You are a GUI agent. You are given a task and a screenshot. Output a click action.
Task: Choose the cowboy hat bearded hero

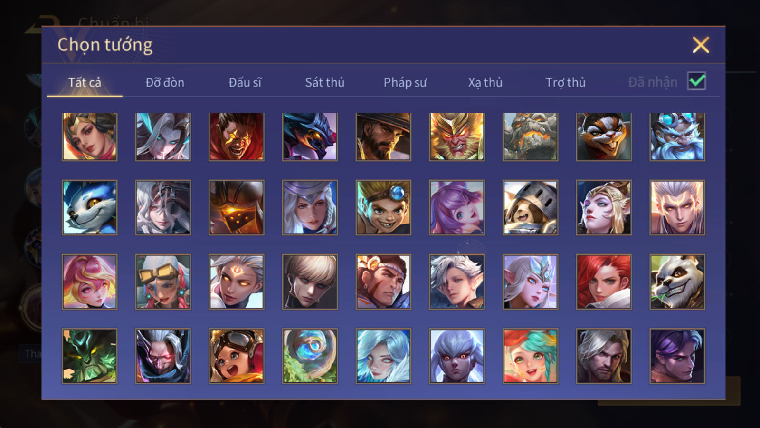click(x=383, y=136)
